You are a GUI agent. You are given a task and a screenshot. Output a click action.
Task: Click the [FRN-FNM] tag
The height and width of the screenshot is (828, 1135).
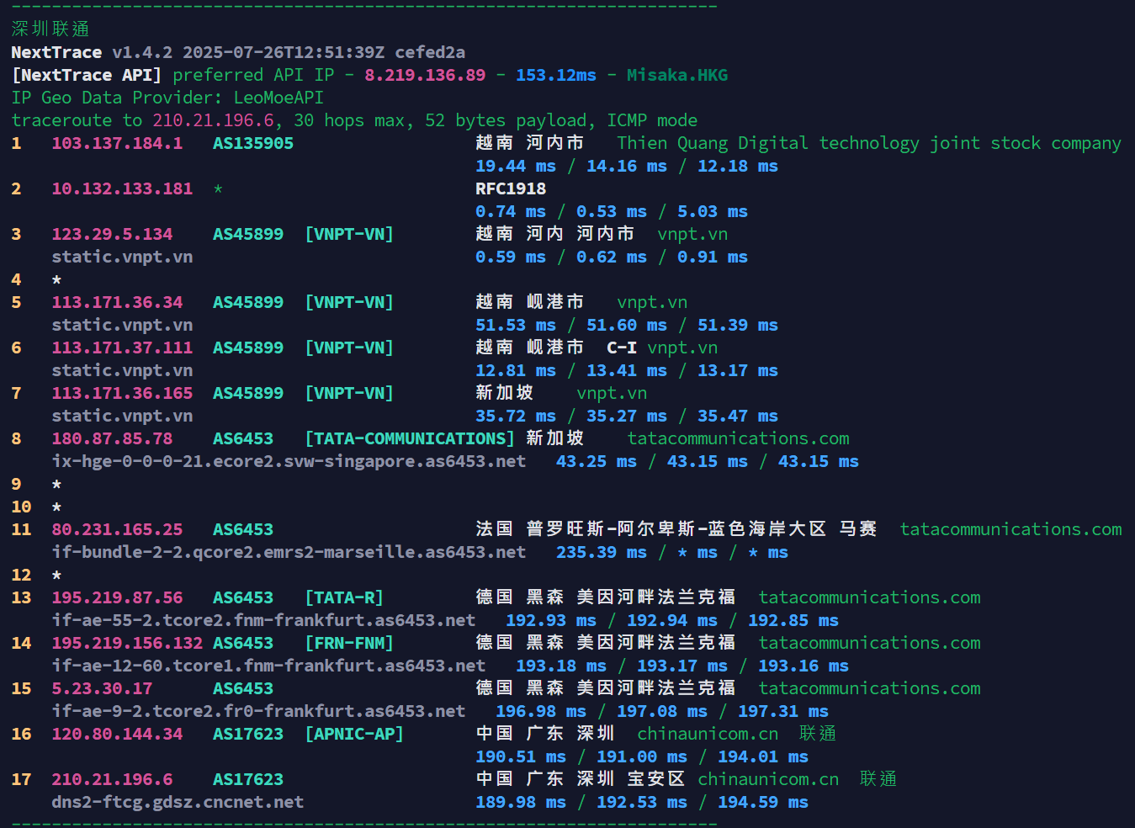[x=349, y=643]
